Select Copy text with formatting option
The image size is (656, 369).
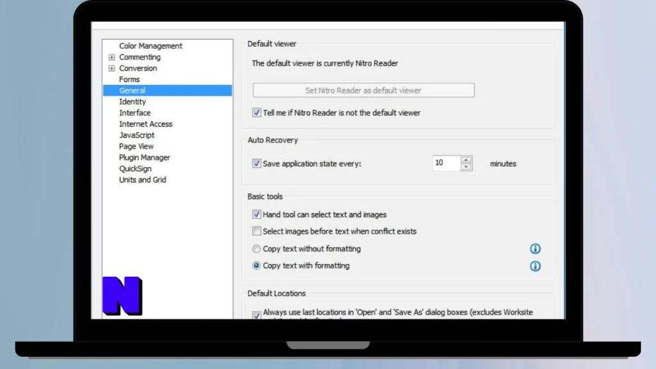click(256, 266)
